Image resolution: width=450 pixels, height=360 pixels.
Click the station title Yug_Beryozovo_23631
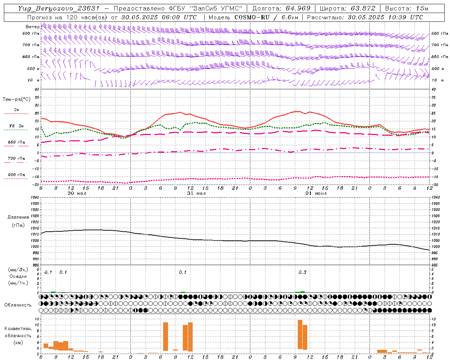[59, 8]
